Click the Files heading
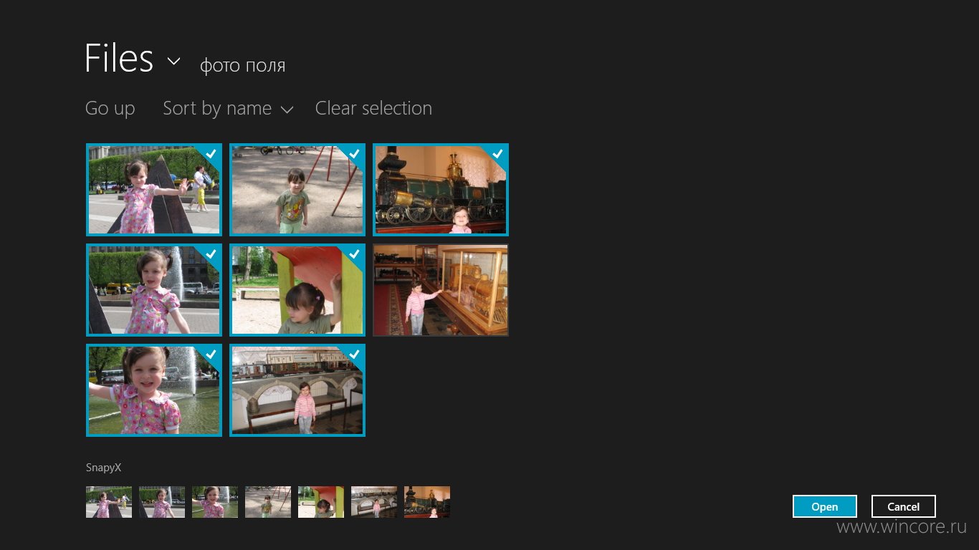Screen dimensions: 979x550 tap(119, 59)
